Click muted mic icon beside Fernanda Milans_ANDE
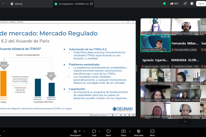The image size is (206, 137). coord(173,50)
